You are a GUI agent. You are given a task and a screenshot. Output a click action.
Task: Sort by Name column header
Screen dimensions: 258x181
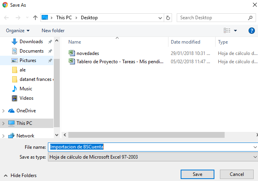click(75, 42)
